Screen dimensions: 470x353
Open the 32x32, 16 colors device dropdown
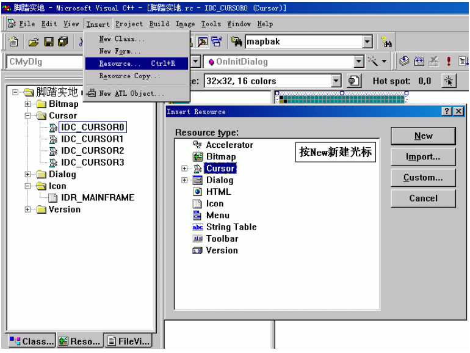coord(336,81)
